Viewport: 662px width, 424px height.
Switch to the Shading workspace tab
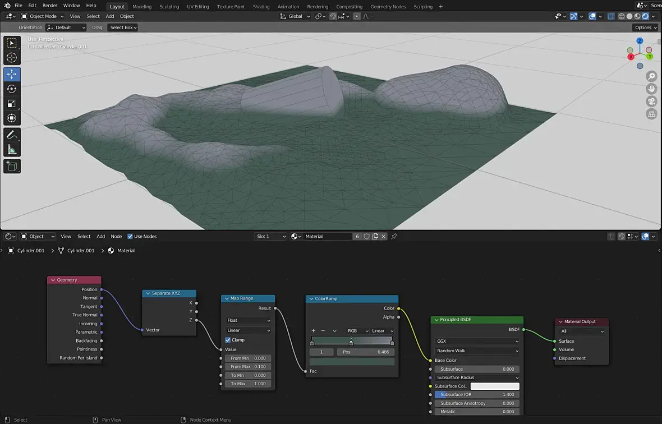tap(261, 7)
